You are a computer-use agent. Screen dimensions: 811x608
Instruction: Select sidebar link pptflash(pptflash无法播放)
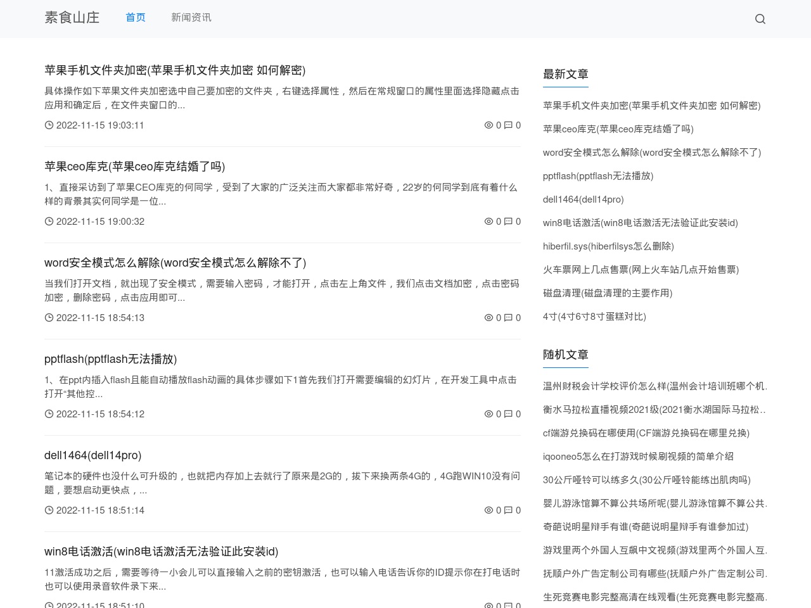(598, 176)
